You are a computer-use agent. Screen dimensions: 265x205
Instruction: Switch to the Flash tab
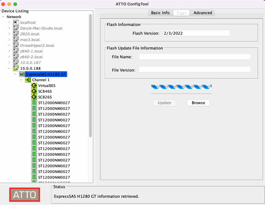[x=182, y=13]
